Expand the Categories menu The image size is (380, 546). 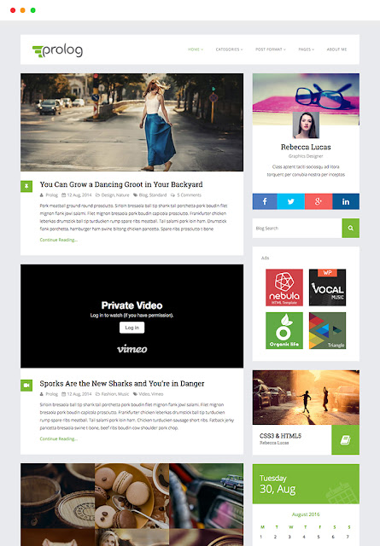point(229,49)
